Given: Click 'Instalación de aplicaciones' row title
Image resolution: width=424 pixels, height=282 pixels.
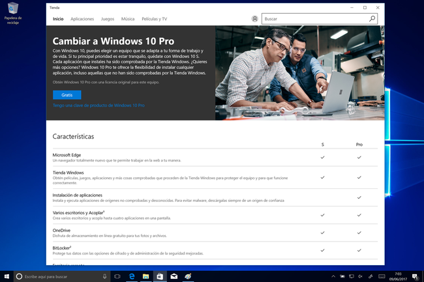Looking at the screenshot, I should pos(78,195).
